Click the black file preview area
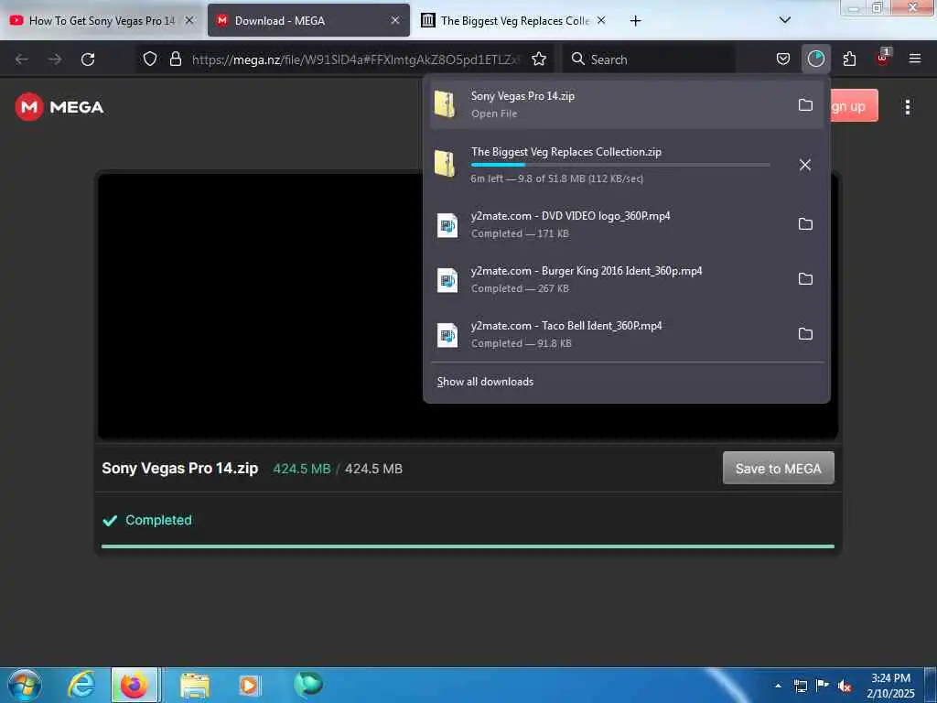Screen dimensions: 937x703 point(261,306)
